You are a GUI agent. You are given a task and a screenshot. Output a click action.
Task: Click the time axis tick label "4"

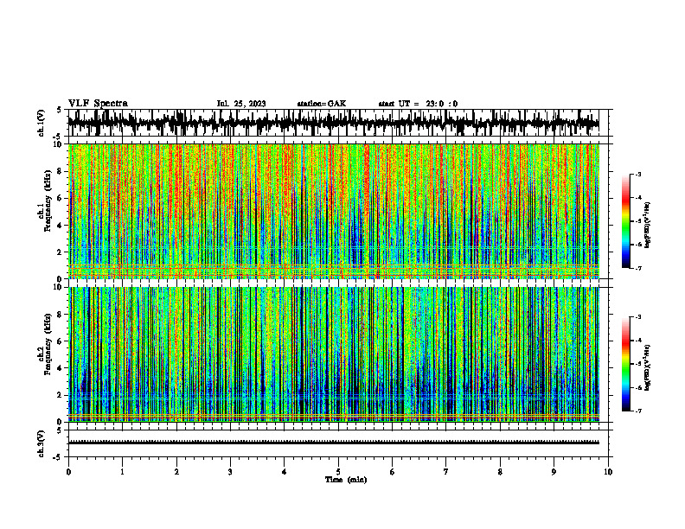(x=285, y=472)
